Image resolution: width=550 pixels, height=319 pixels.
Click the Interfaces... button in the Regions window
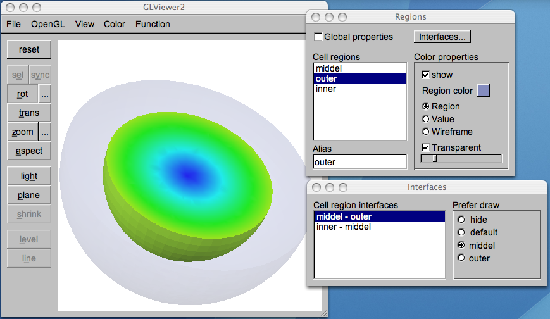tap(442, 37)
